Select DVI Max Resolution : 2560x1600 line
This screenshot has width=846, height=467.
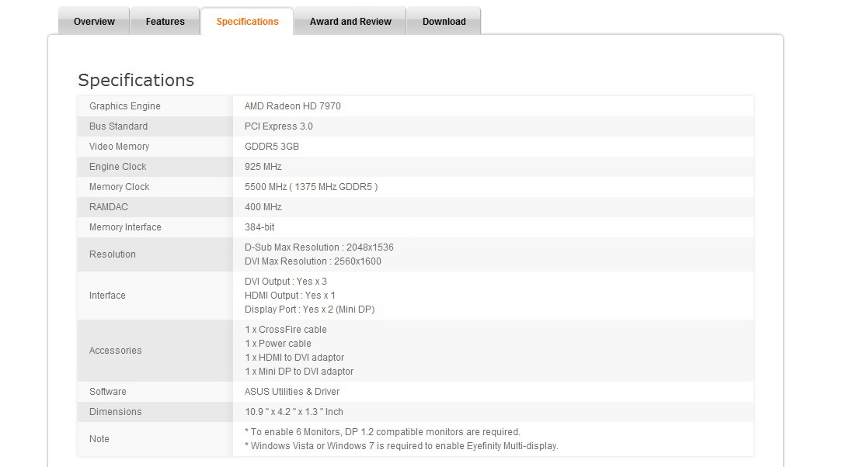[x=312, y=261]
